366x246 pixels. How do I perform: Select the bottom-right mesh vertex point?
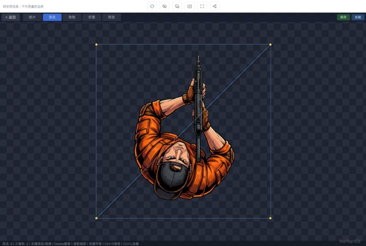tap(270, 218)
